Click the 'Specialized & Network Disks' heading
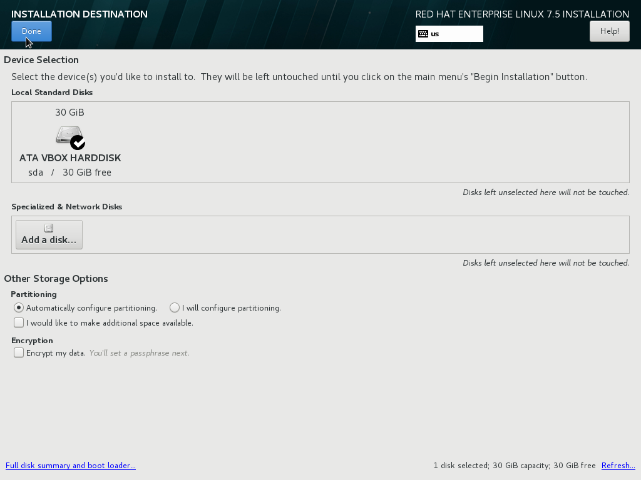This screenshot has width=641, height=480. pyautogui.click(x=66, y=207)
